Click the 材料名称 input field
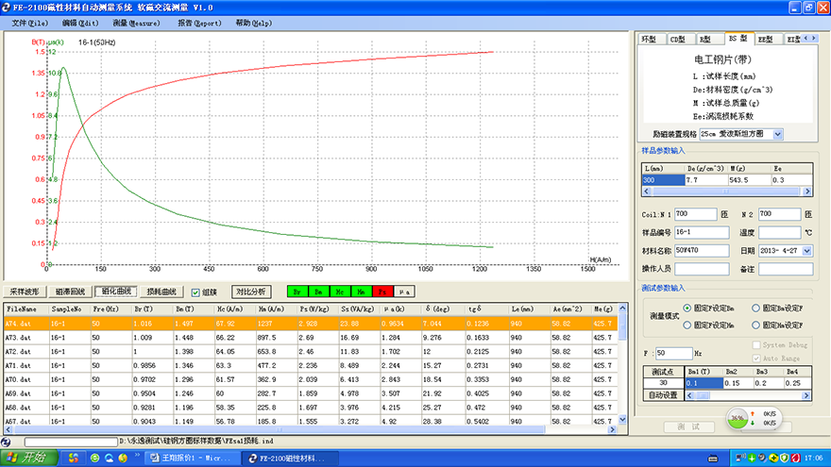Image resolution: width=831 pixels, height=467 pixels. [701, 250]
